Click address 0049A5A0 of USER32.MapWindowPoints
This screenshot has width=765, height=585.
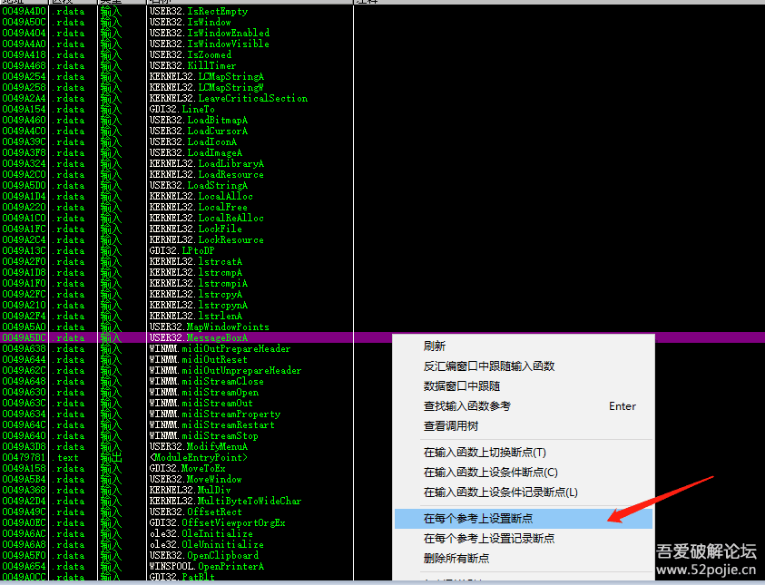tap(24, 327)
